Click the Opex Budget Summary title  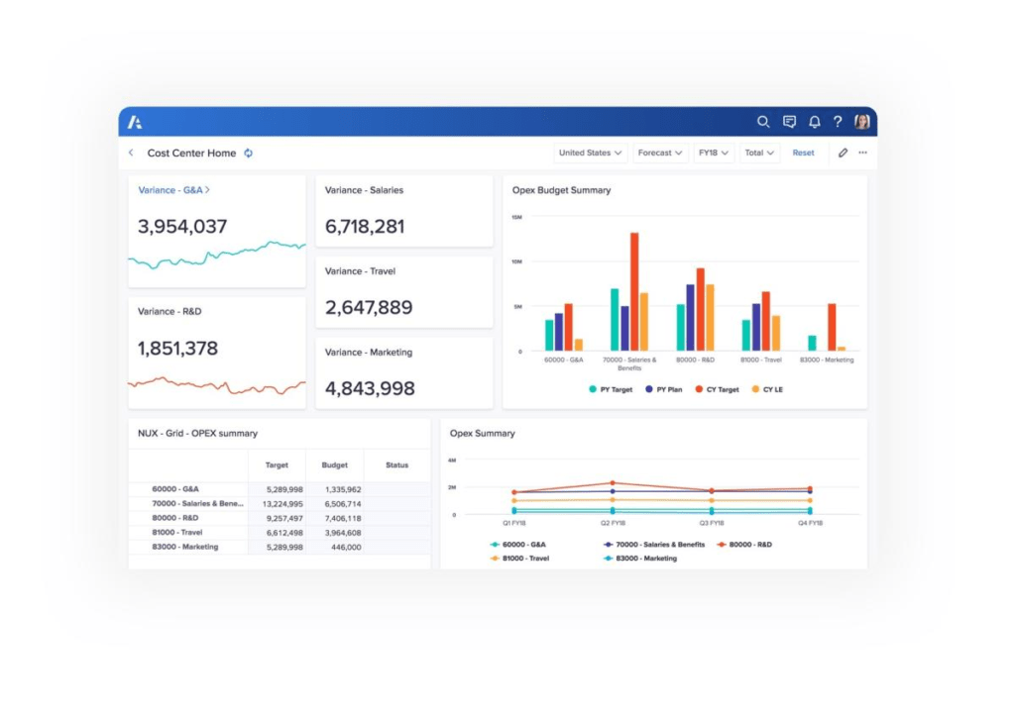click(561, 190)
